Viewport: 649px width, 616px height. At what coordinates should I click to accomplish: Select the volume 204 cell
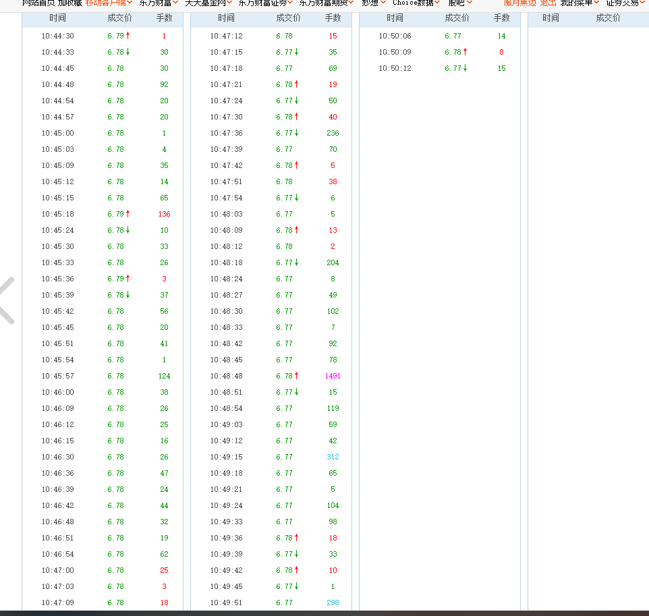pyautogui.click(x=333, y=262)
